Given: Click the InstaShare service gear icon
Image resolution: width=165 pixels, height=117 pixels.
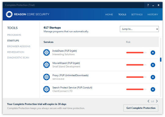Looking at the screenshot, I should point(46,52).
